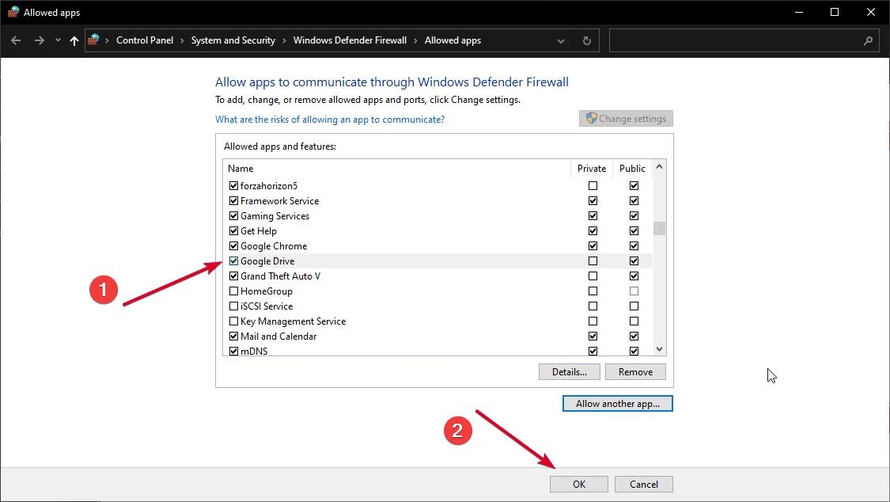Navigate to System and Security breadcrumb
This screenshot has width=890, height=502.
click(x=233, y=40)
